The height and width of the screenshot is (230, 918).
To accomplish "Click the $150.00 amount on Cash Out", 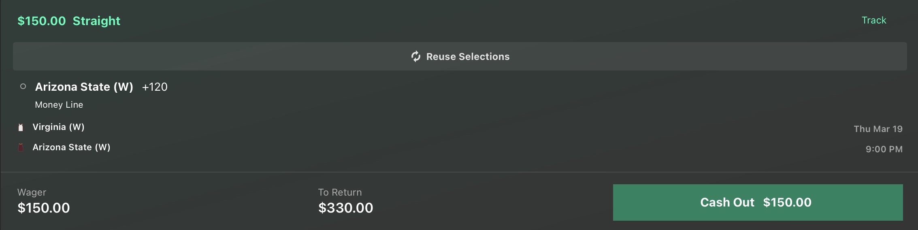I will click(x=787, y=202).
